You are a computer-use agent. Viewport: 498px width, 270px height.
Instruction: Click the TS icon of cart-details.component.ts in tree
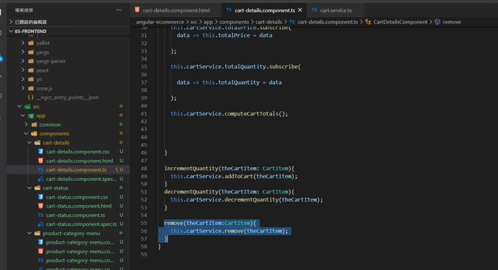coord(40,170)
